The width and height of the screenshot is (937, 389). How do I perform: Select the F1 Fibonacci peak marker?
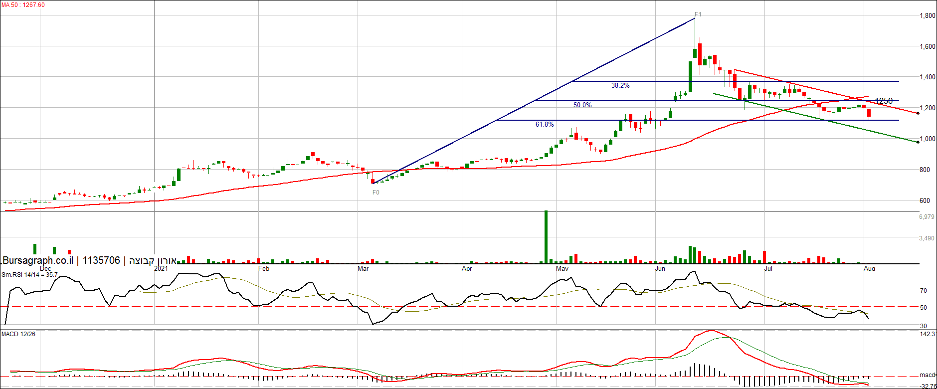click(698, 15)
